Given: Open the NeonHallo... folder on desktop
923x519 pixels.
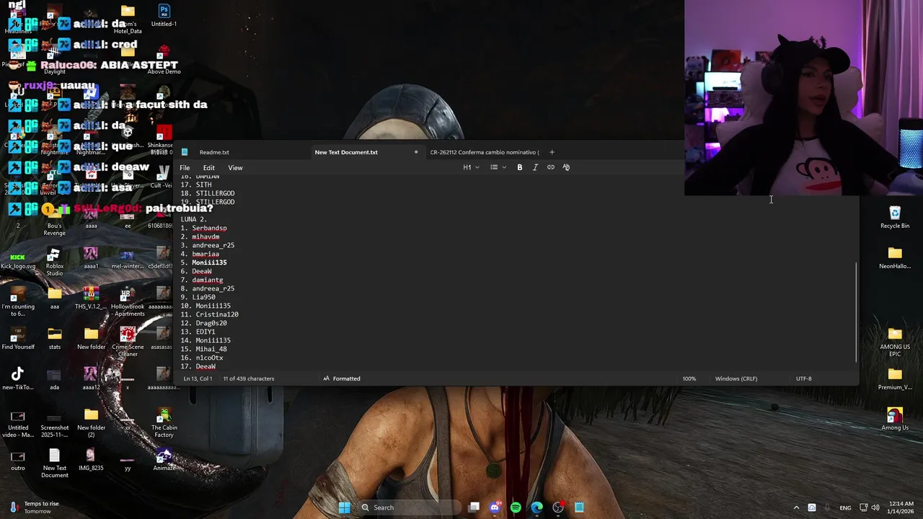Looking at the screenshot, I should click(895, 257).
